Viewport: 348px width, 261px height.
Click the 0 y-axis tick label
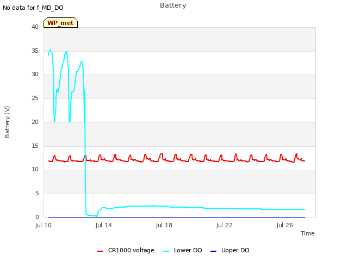(x=37, y=217)
